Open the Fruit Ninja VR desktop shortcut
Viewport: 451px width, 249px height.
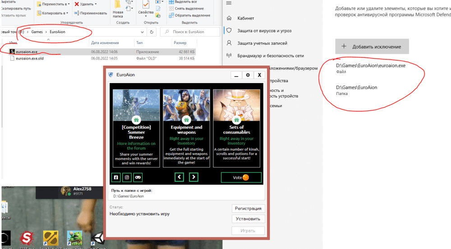pos(51,239)
